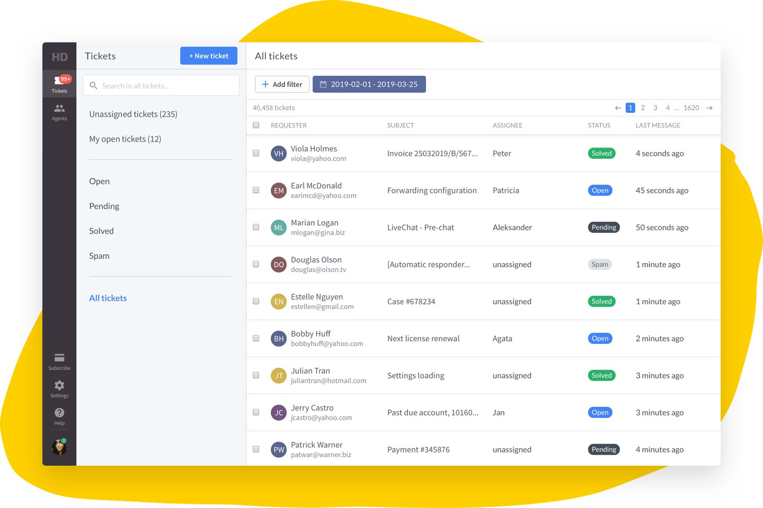This screenshot has width=763, height=508.
Task: Open the Agents panel in the sidebar
Action: pyautogui.click(x=59, y=111)
